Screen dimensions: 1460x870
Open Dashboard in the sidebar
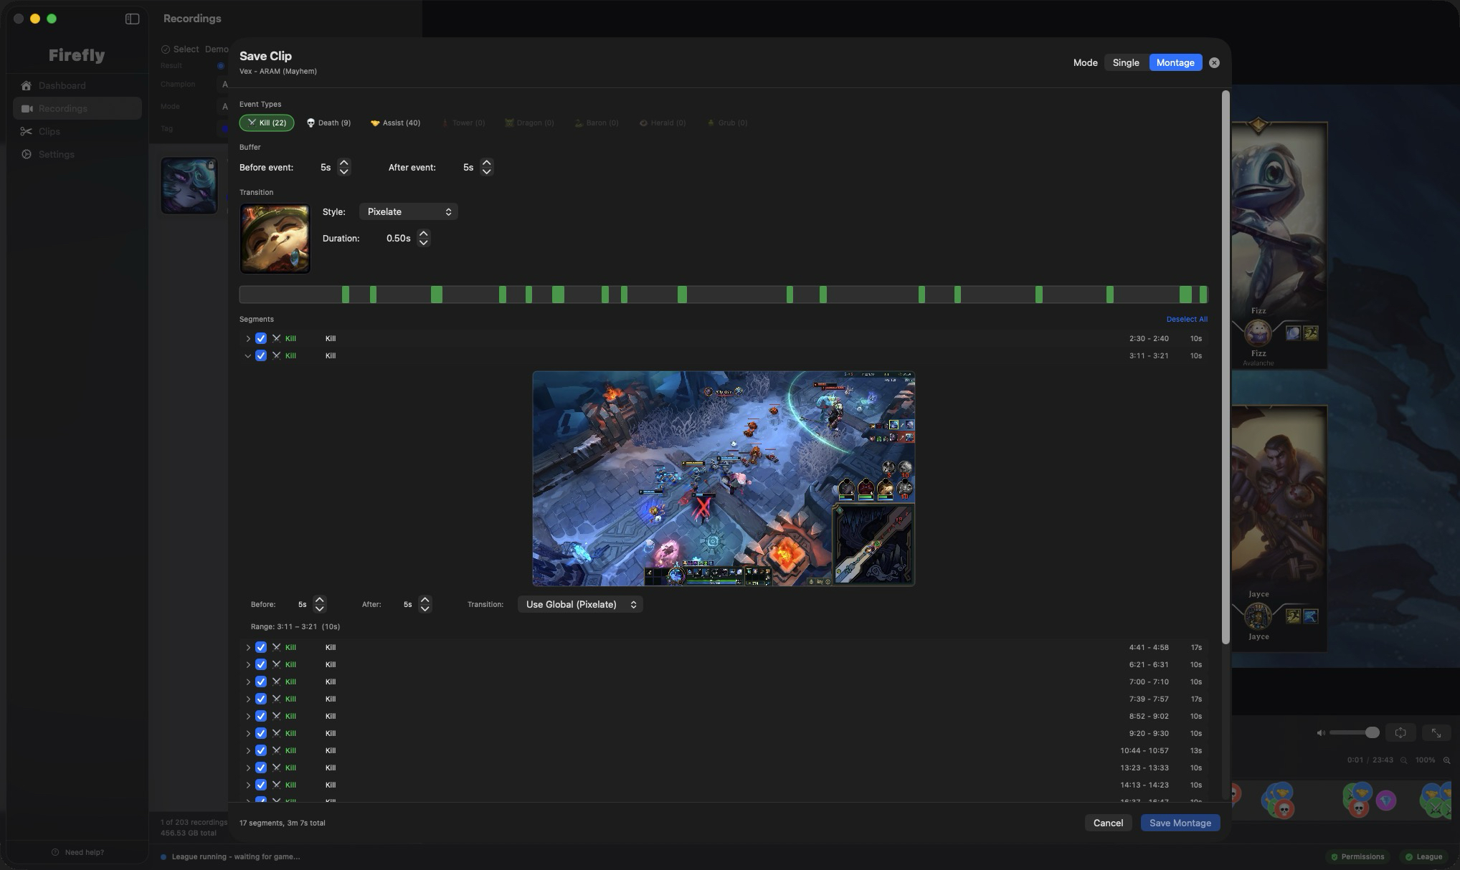click(x=77, y=85)
